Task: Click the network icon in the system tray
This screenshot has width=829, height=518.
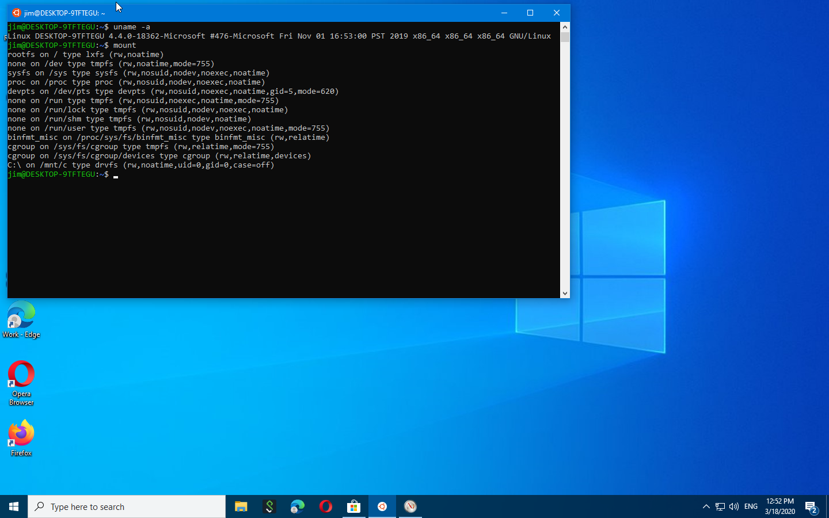Action: click(720, 506)
